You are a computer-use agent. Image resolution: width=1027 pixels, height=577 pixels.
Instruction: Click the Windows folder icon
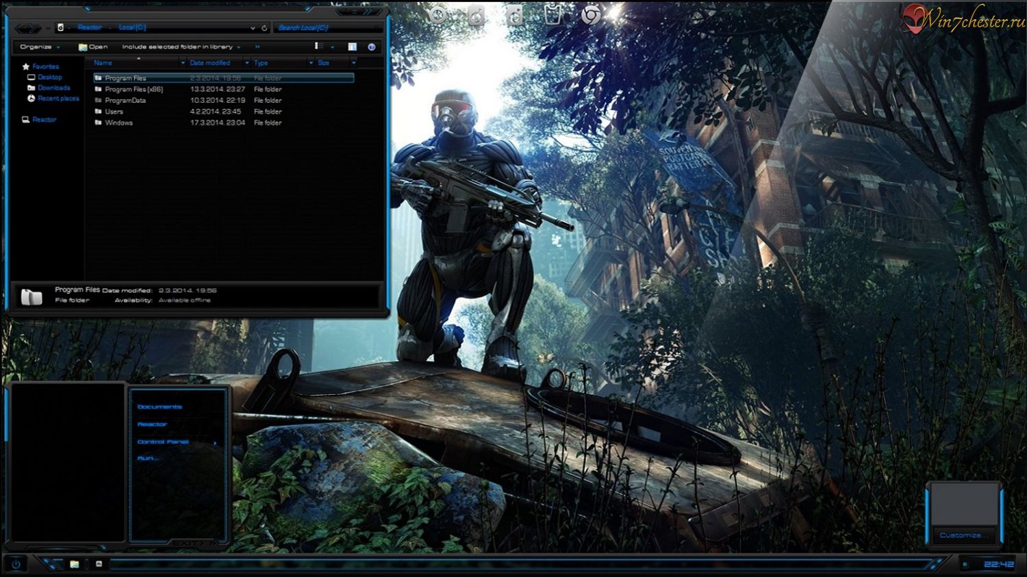click(98, 123)
